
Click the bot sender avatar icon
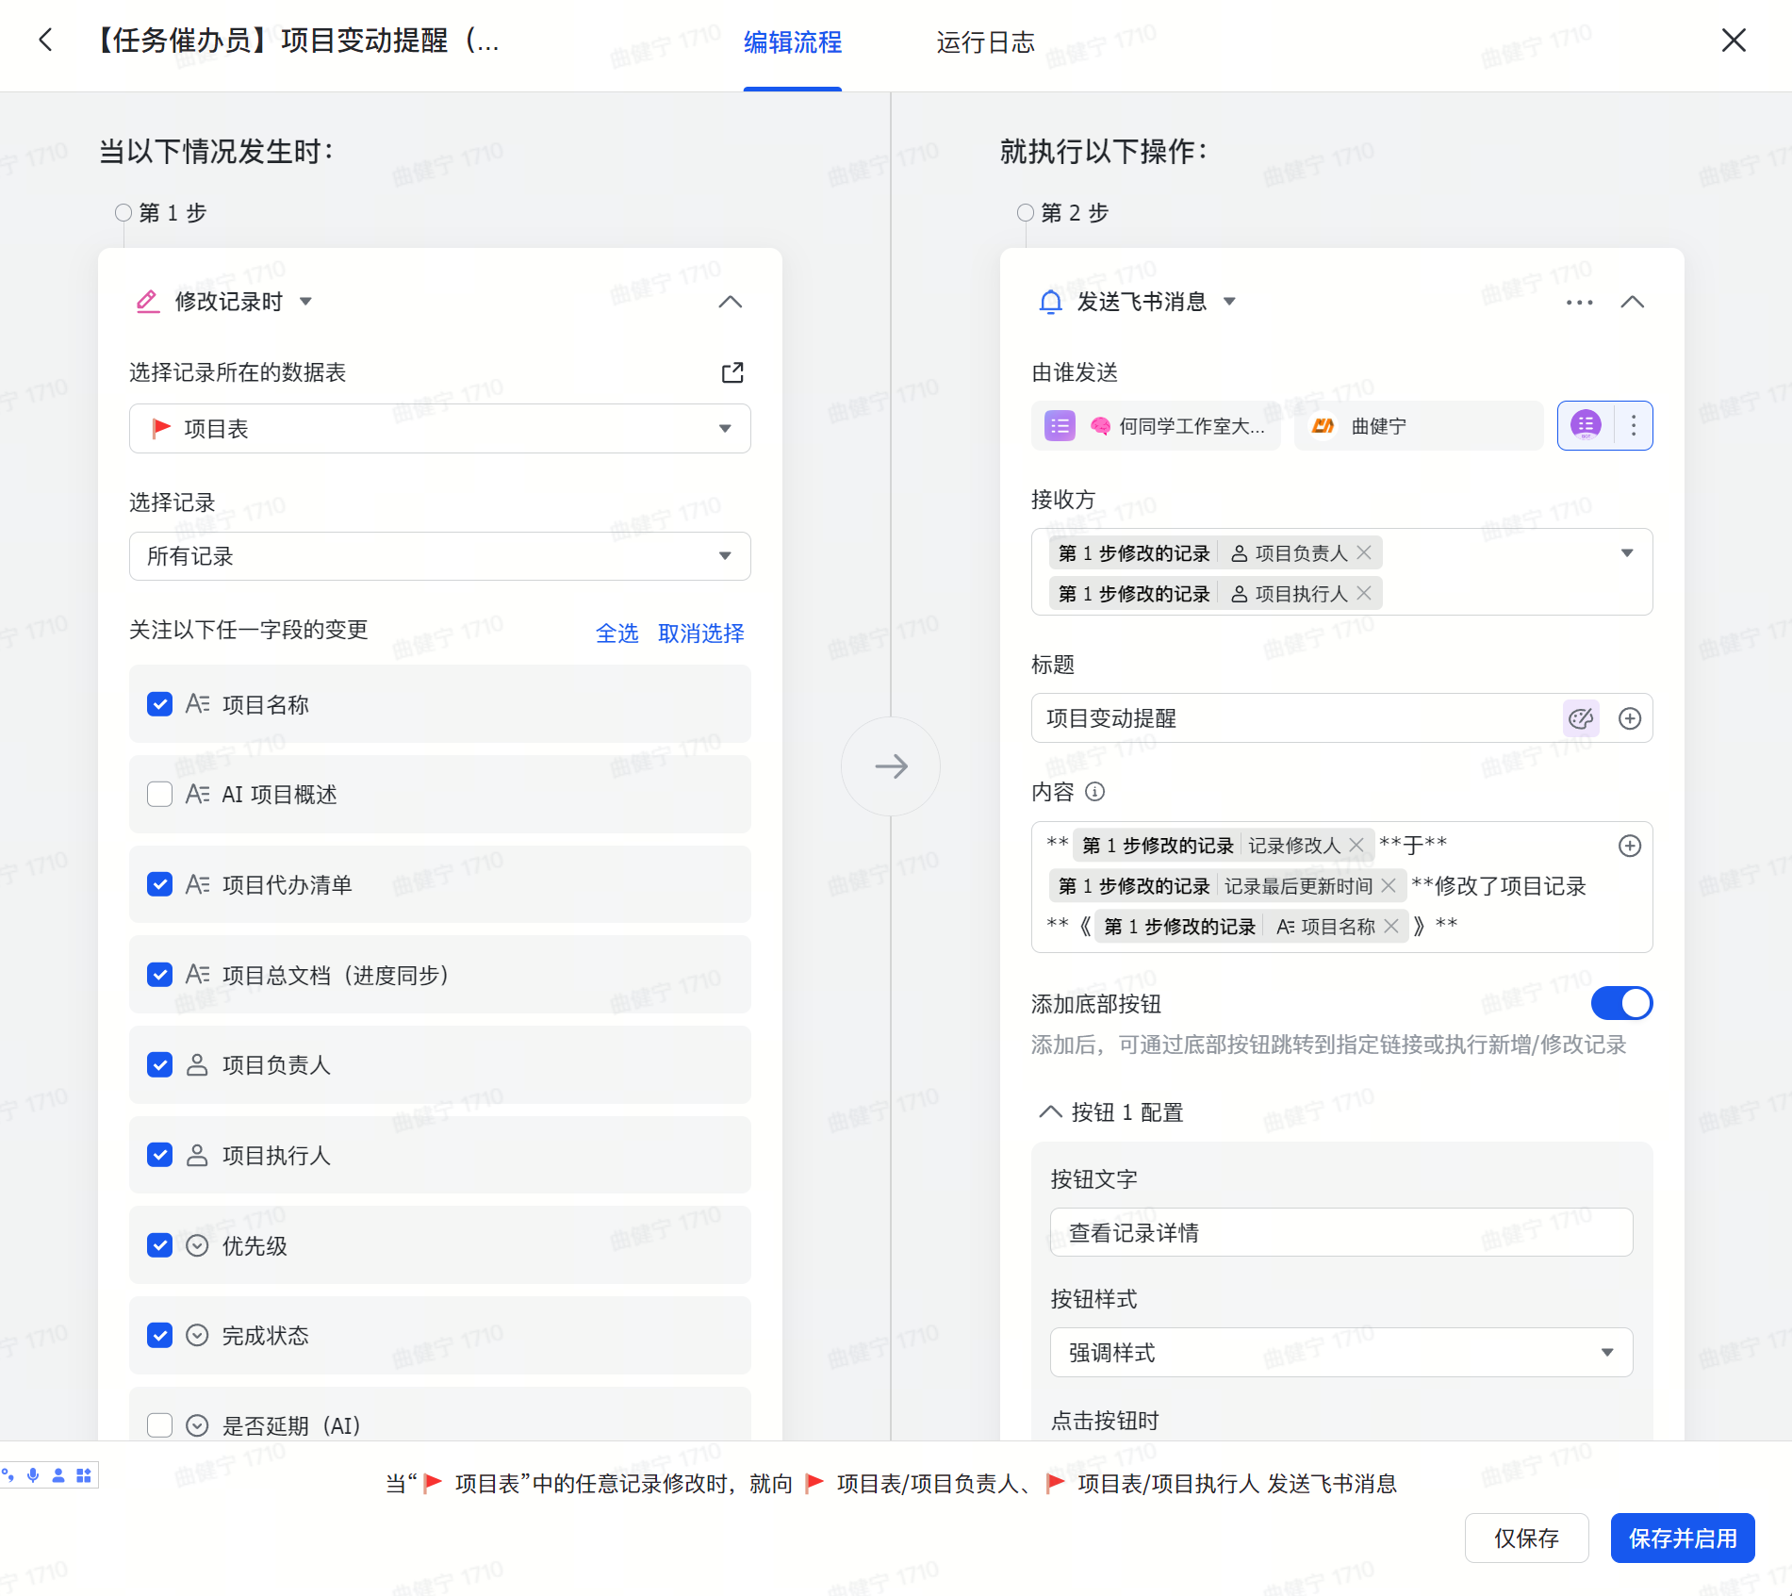point(1586,426)
